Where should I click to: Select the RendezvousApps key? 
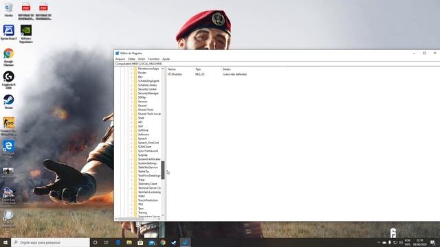(x=148, y=69)
